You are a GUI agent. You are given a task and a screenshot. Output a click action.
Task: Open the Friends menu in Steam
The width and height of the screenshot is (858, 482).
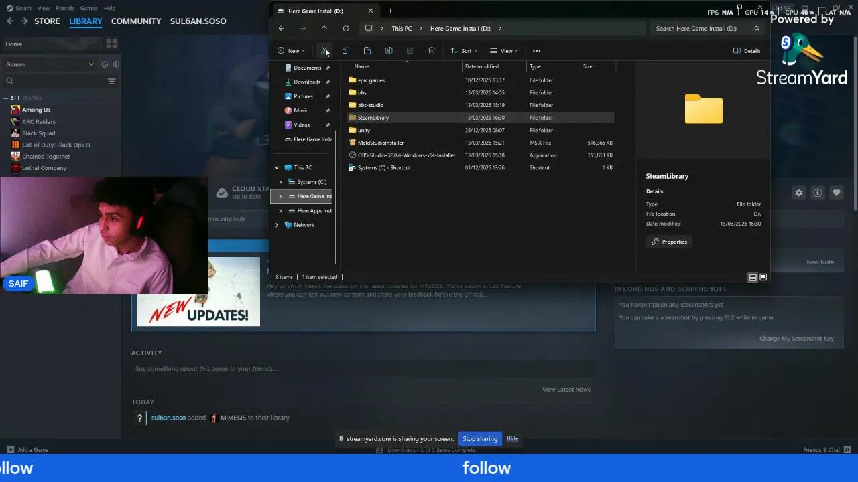(x=65, y=8)
